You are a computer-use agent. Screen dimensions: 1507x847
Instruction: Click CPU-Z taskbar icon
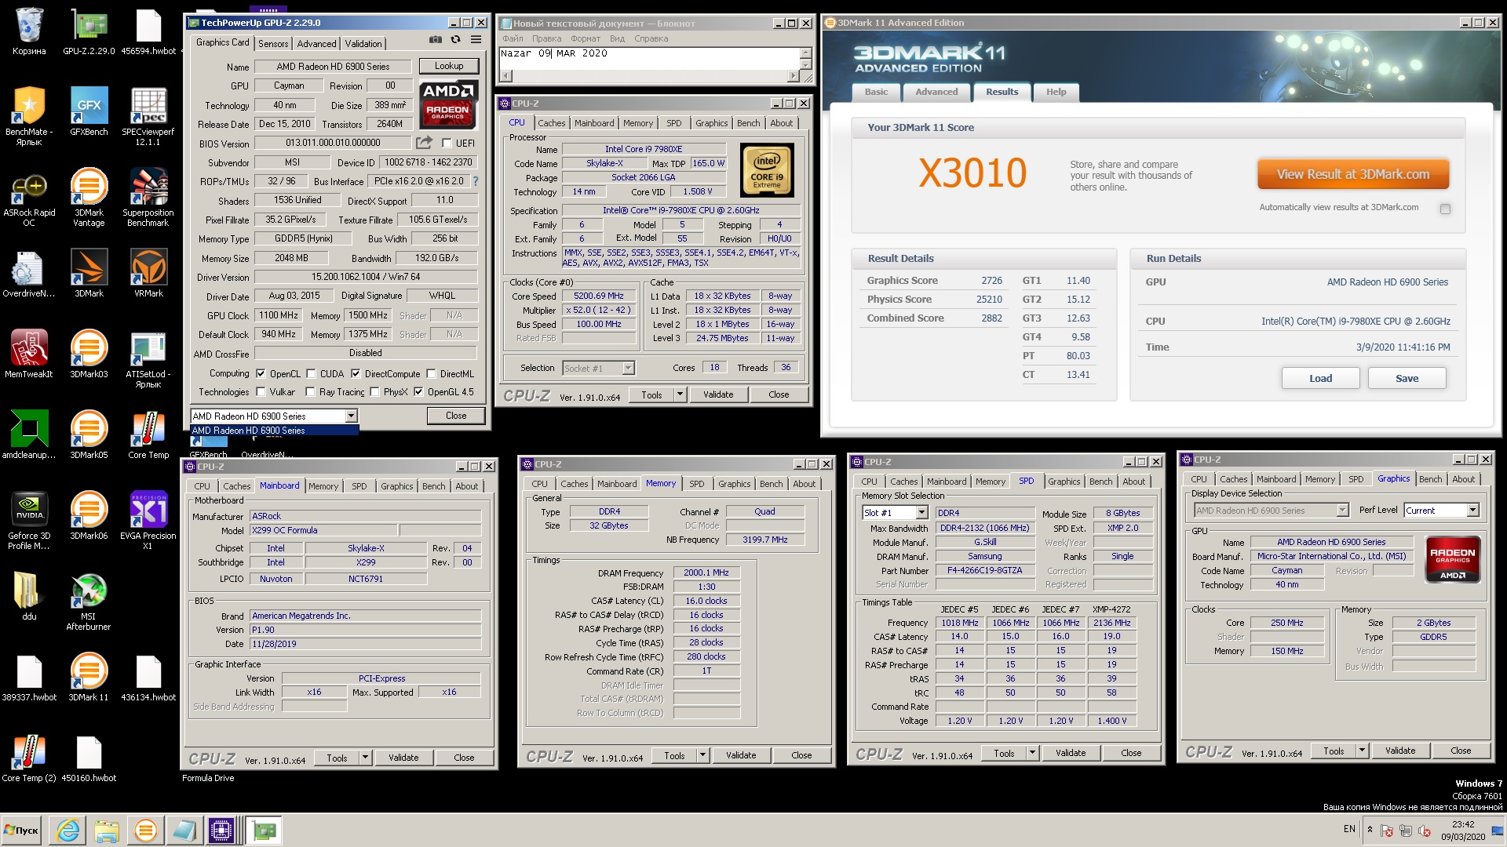click(x=222, y=830)
